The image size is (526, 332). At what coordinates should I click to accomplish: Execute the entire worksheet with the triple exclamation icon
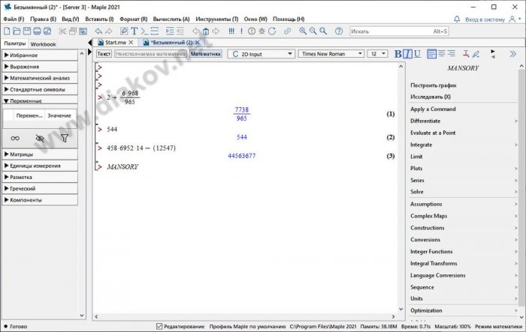231,31
